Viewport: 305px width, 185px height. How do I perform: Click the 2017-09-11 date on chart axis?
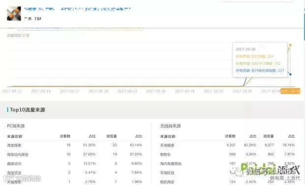[x=12, y=91]
